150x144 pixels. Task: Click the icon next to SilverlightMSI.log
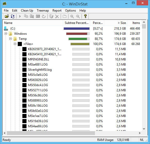tap(24, 70)
